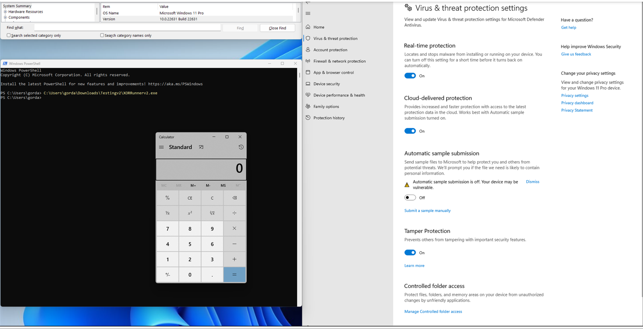Click Calculator M+ memory button
The width and height of the screenshot is (643, 329).
pos(193,185)
